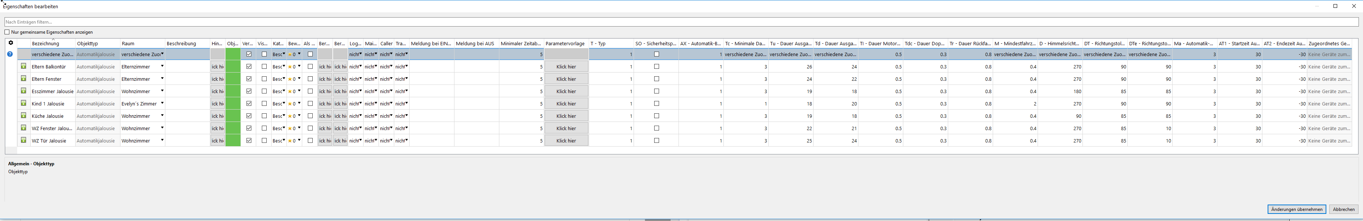Click rating star in WZ Tür Jalousie row

click(290, 141)
